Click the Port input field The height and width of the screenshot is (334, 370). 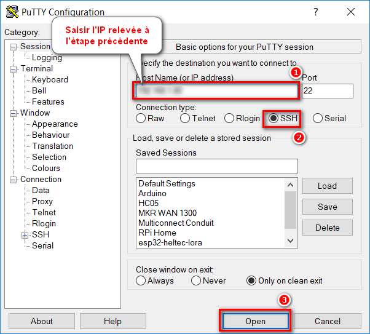point(328,91)
